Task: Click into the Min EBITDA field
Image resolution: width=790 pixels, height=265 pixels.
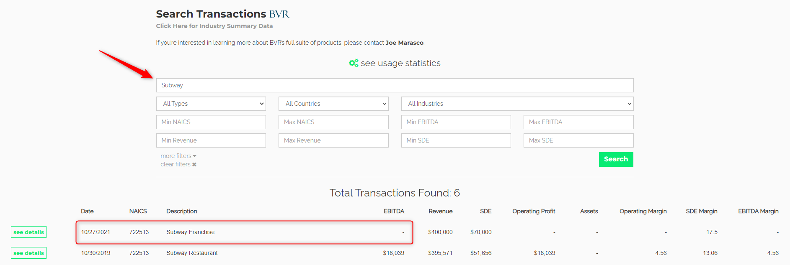Action: [456, 122]
